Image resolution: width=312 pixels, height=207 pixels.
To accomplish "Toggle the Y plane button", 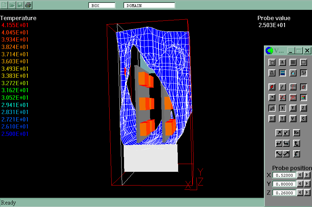I will (293, 108).
